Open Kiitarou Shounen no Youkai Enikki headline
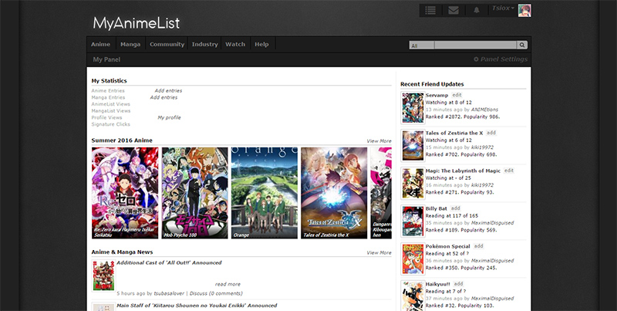Viewport: 617px width, 311px height. point(197,306)
